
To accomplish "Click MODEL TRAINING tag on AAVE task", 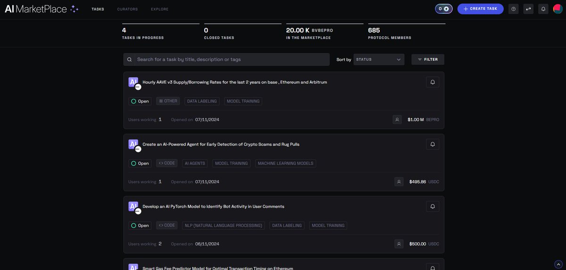I will [x=243, y=101].
